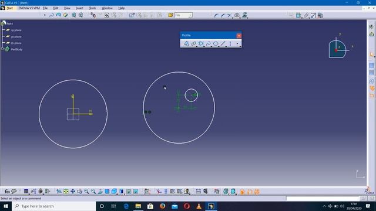
Task: Select the Pan view tool
Action: pyautogui.click(x=73, y=192)
